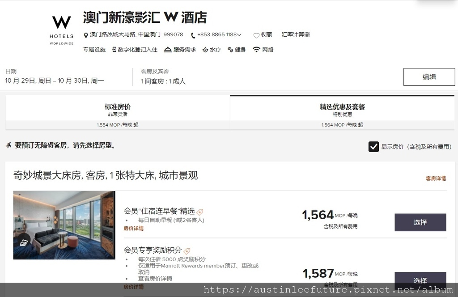Click phone number +853 8865 1188
This screenshot has width=458, height=297.
point(217,34)
